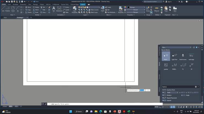The image size is (204, 114).
Task: Enable the Explode checkbox
Action: pyautogui.click(x=163, y=100)
